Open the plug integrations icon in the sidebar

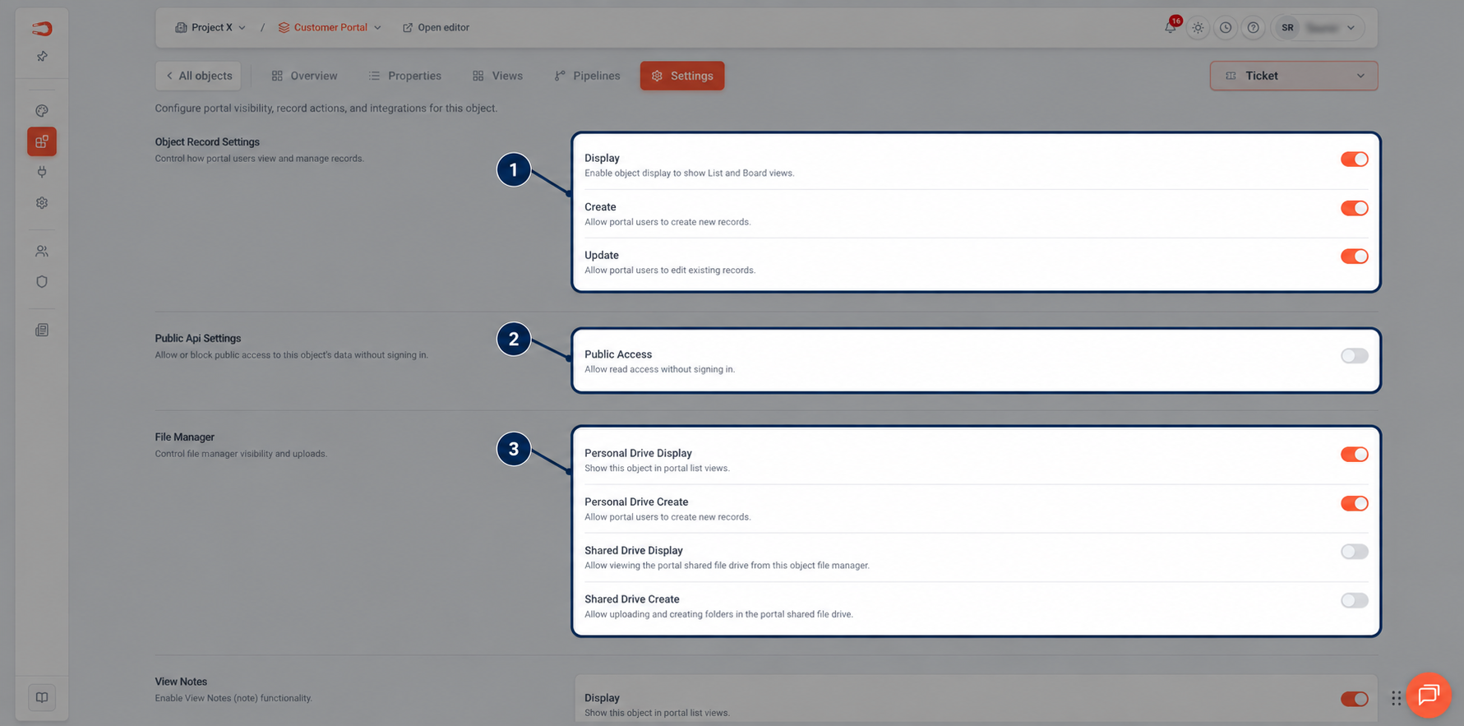[42, 172]
